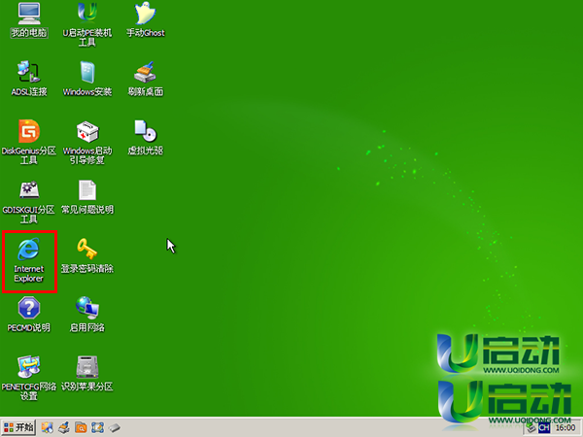Click the GDISKGUI分区工具 icon
Image resolution: width=583 pixels, height=437 pixels.
point(29,201)
